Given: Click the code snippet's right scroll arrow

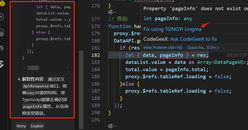Looking at the screenshot, I should (67, 68).
